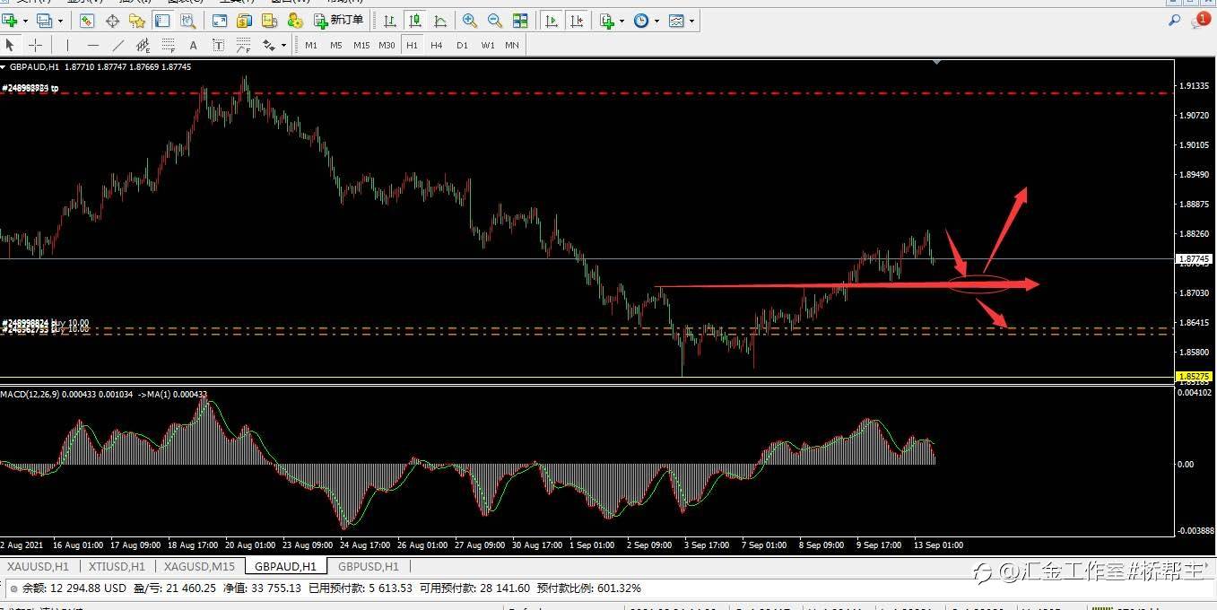
Task: Open the XAUUSD,H1 chart tab
Action: click(38, 566)
